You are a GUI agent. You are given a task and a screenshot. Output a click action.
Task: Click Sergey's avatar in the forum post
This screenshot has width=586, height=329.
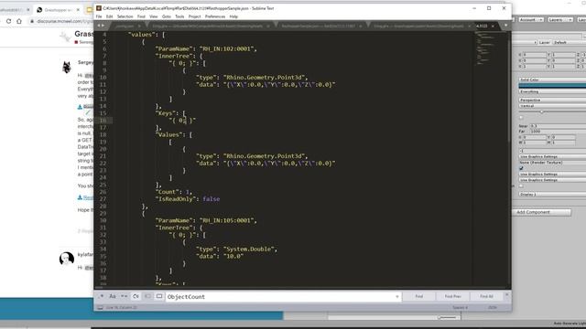tap(67, 67)
